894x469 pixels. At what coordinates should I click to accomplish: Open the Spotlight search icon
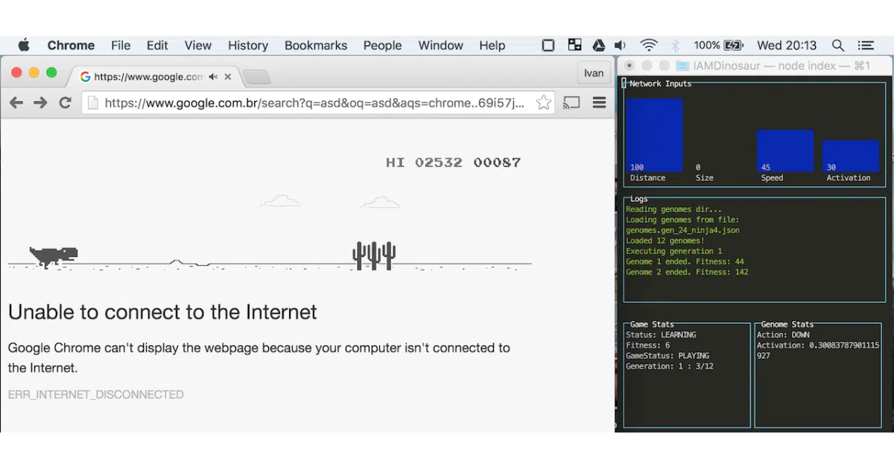(x=838, y=45)
